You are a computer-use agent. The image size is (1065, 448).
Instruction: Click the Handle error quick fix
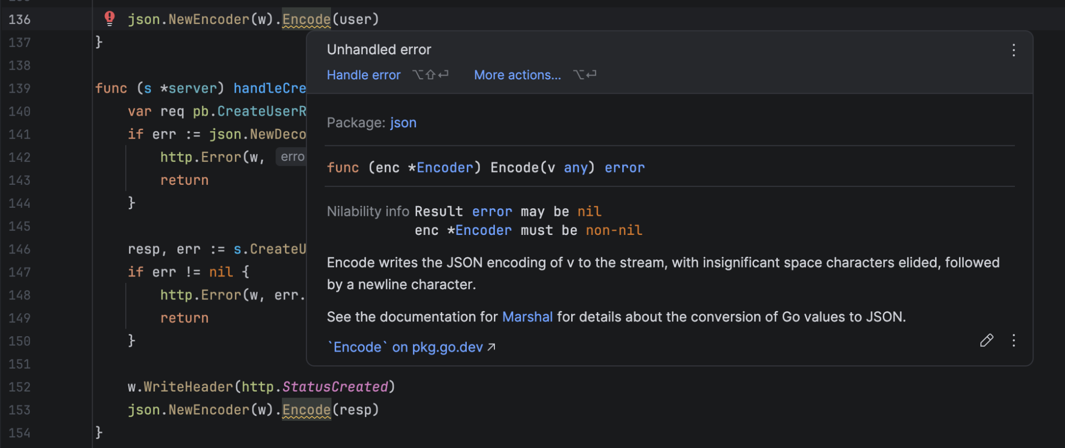tap(363, 75)
